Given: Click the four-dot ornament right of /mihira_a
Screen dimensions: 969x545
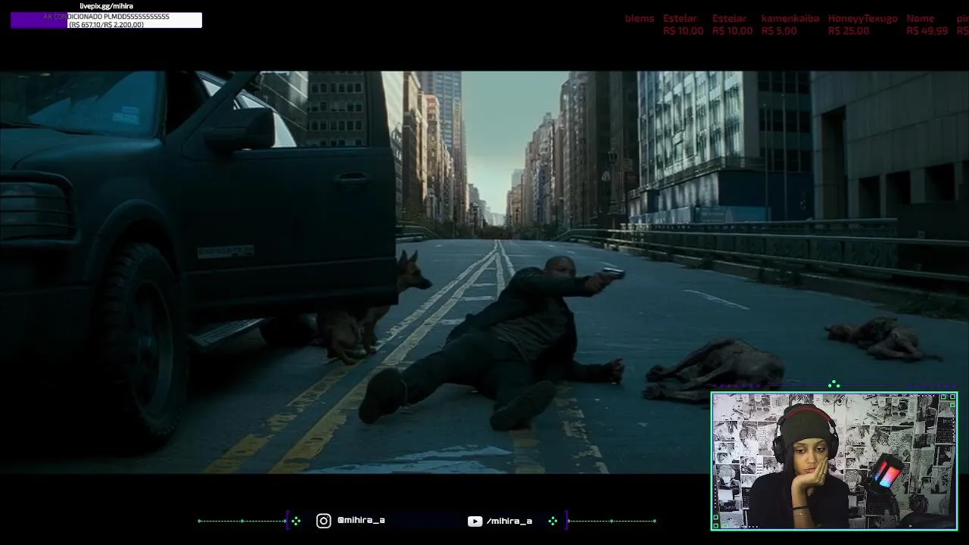Looking at the screenshot, I should pyautogui.click(x=553, y=521).
